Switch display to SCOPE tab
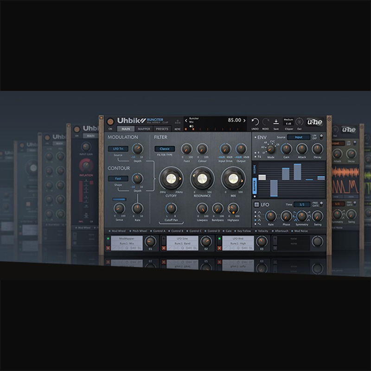 pos(255,170)
